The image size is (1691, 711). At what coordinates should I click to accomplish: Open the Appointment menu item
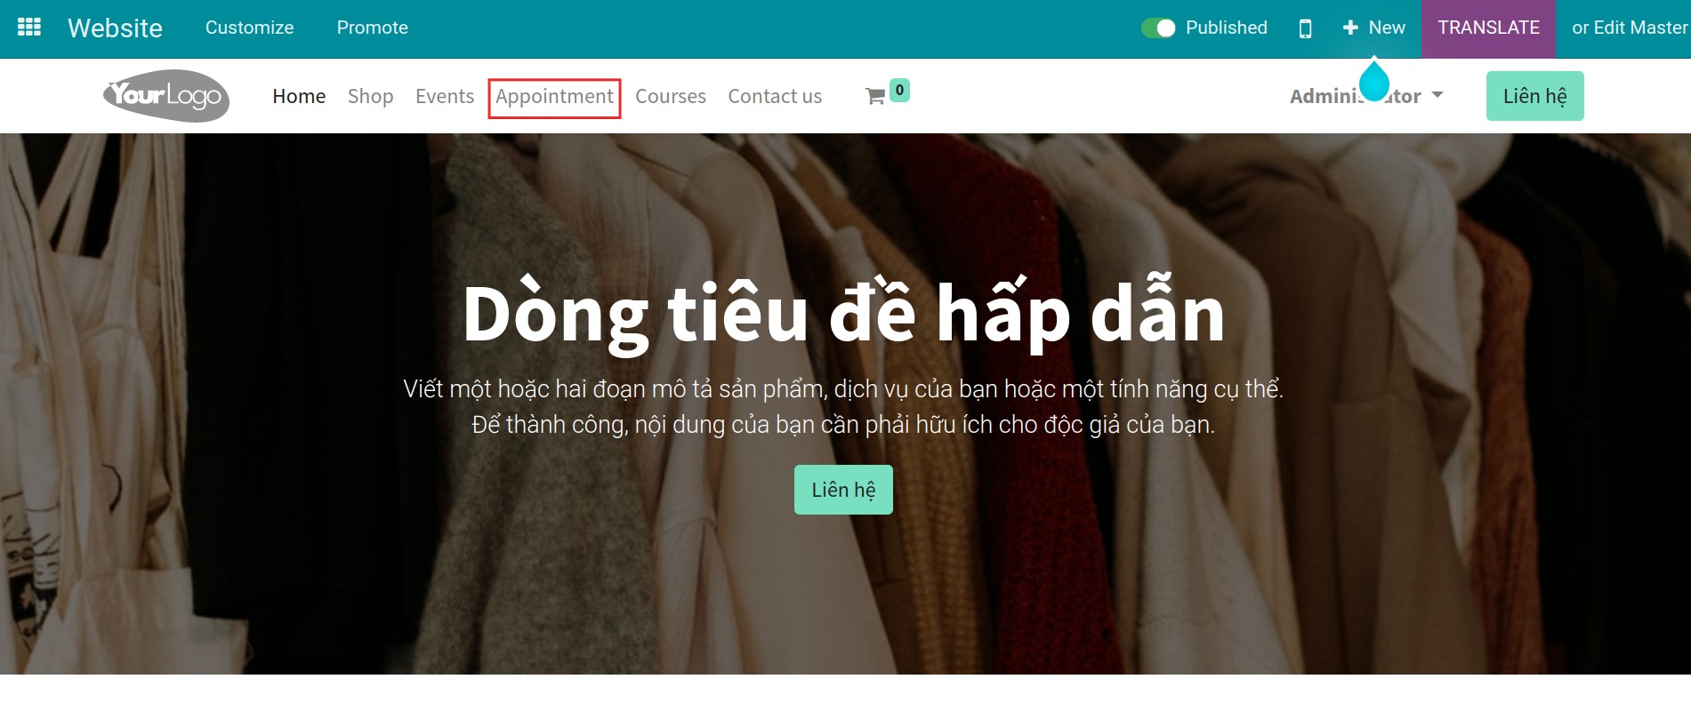point(554,96)
